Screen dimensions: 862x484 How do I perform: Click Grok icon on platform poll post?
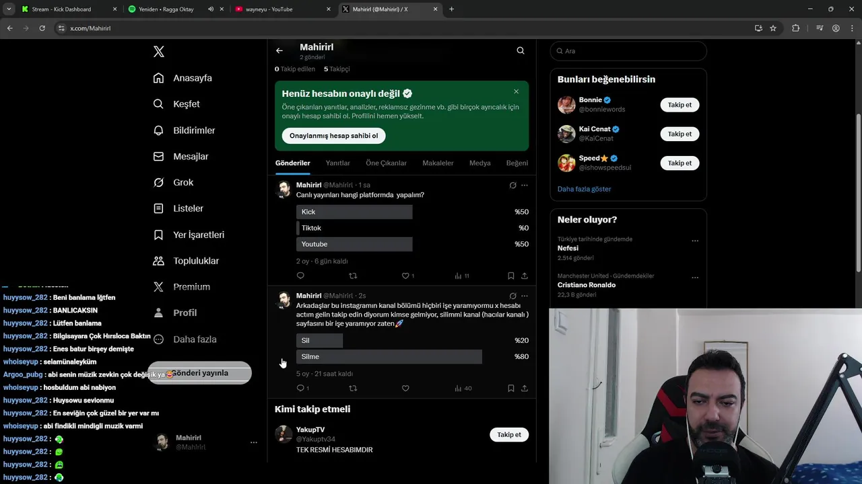coord(512,185)
